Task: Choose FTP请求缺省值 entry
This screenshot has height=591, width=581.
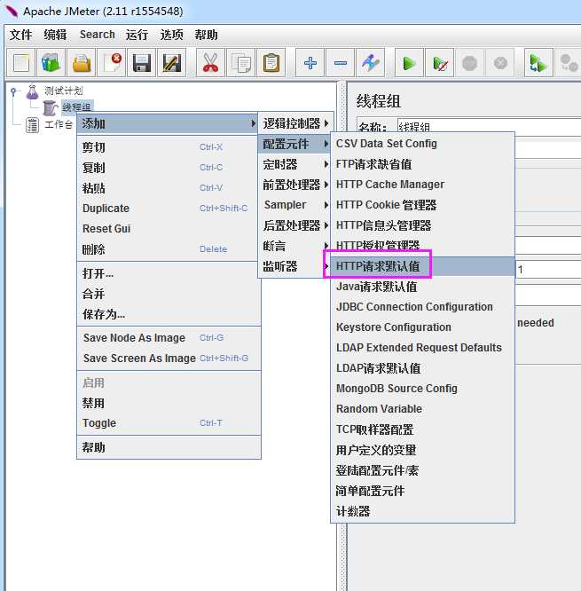Action: (422, 164)
